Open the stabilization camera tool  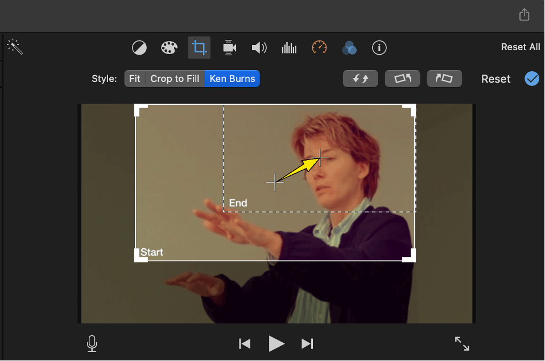coord(229,48)
